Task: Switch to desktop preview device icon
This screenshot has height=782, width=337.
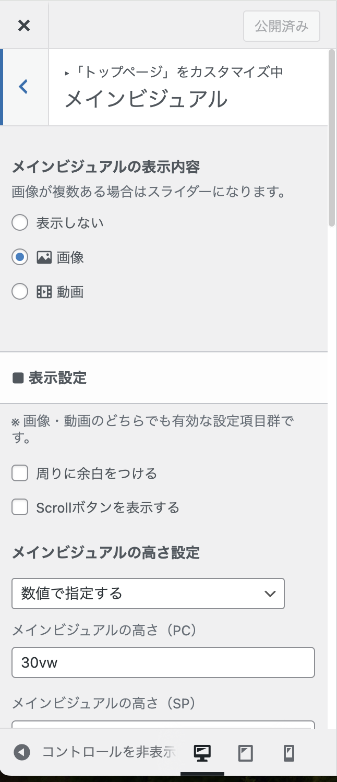Action: tap(202, 752)
